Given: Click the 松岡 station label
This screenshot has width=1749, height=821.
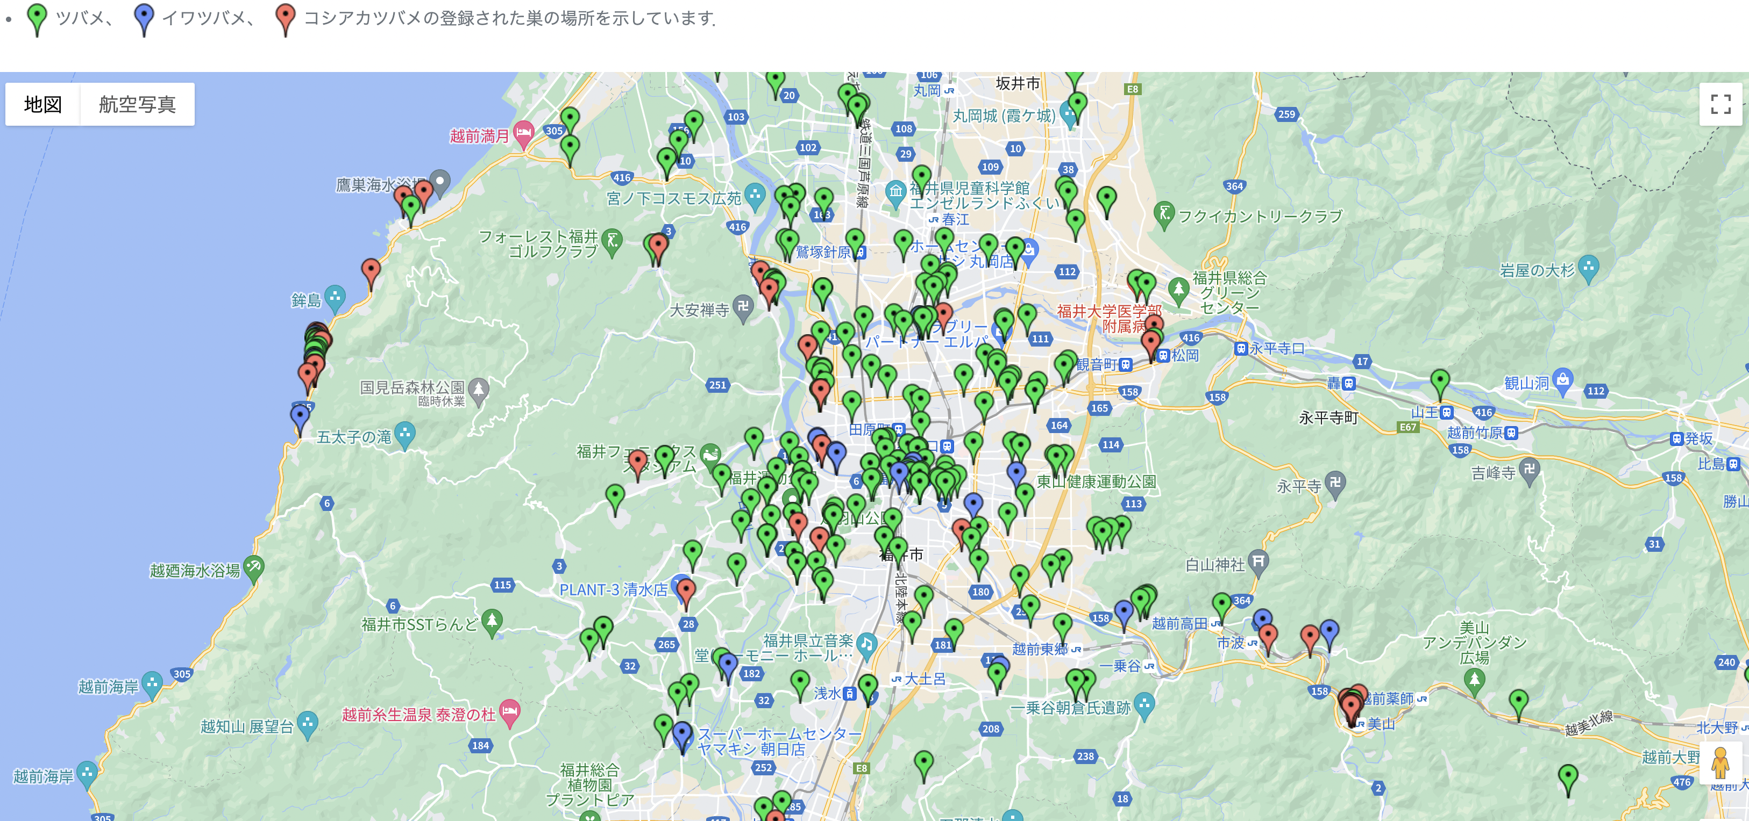Looking at the screenshot, I should coord(1185,355).
